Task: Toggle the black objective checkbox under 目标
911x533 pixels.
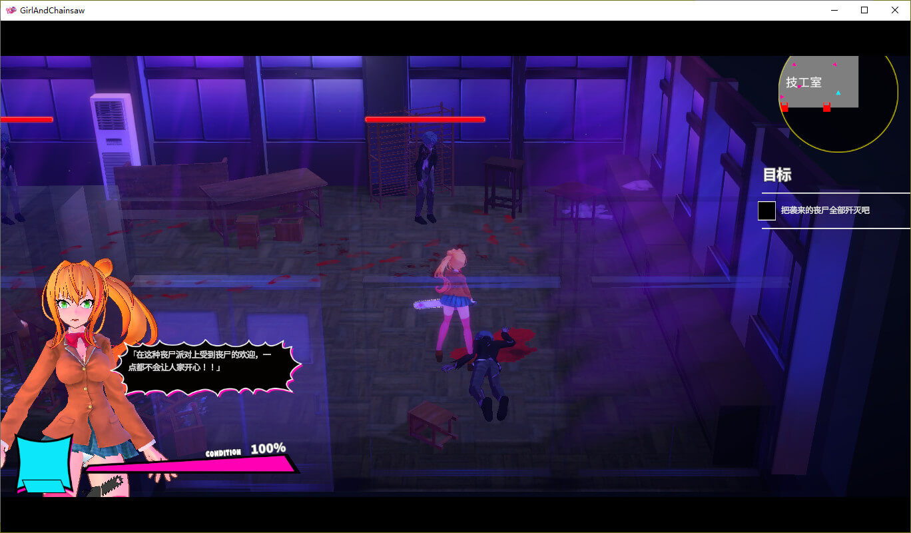Action: coord(766,211)
